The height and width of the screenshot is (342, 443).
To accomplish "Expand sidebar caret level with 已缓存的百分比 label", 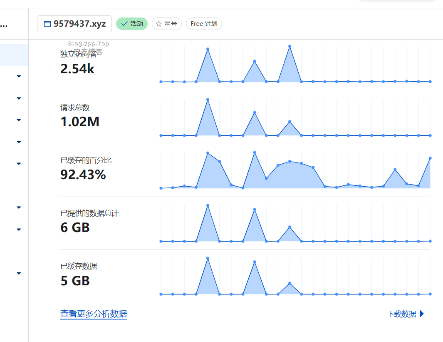I will (x=19, y=164).
